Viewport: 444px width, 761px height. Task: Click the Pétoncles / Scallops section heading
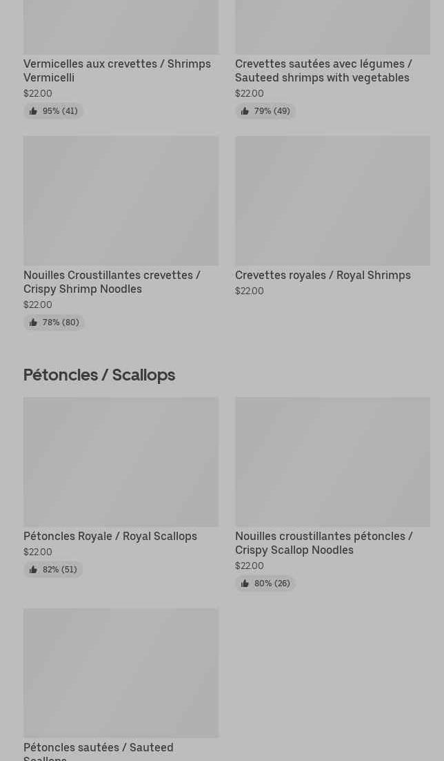tap(99, 375)
